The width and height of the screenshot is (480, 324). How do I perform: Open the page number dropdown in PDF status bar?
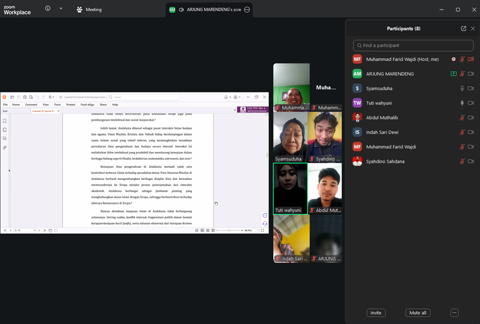(x=35, y=230)
